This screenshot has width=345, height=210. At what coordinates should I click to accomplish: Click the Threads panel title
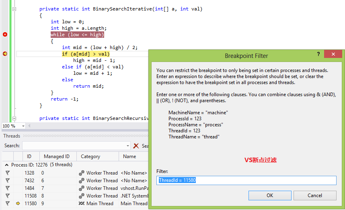(12, 136)
